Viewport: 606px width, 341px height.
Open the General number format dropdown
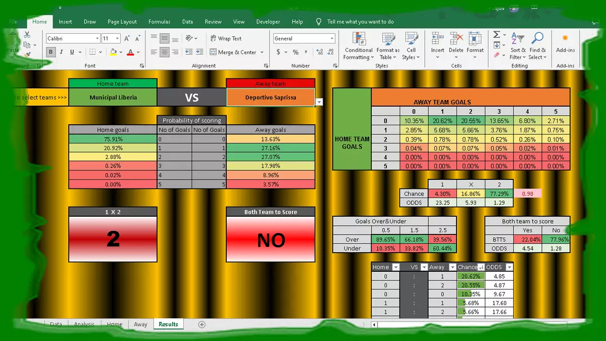(332, 38)
